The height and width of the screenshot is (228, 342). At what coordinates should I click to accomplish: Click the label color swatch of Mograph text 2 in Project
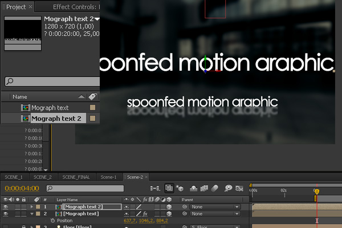[x=92, y=118]
